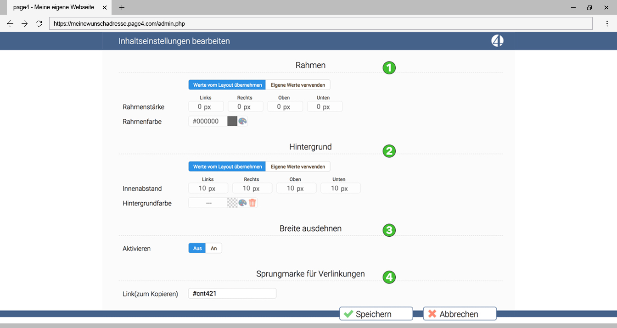Click the green help marker 1 beside Rahmen
This screenshot has width=617, height=328.
tap(389, 68)
